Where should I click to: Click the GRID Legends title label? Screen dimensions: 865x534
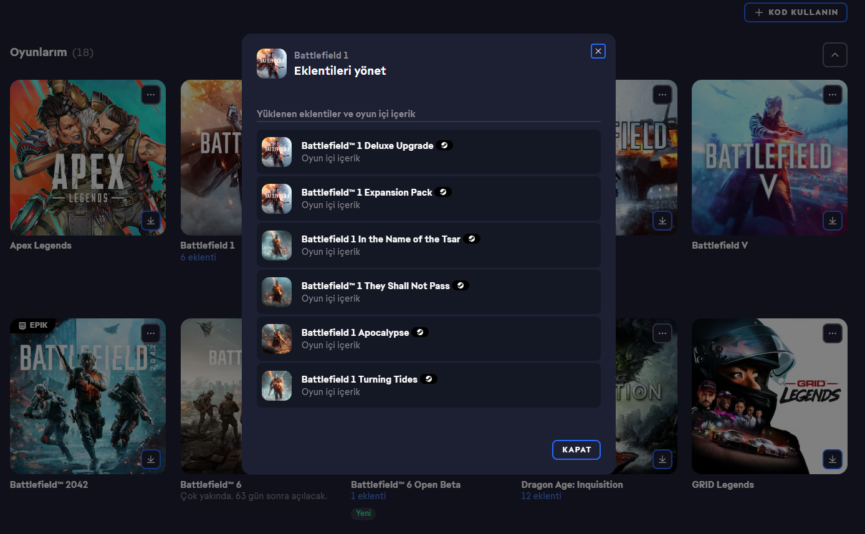[x=723, y=485]
